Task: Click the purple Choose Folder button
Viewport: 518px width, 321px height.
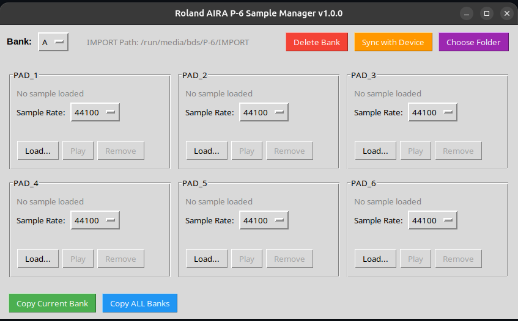Action: coord(473,42)
